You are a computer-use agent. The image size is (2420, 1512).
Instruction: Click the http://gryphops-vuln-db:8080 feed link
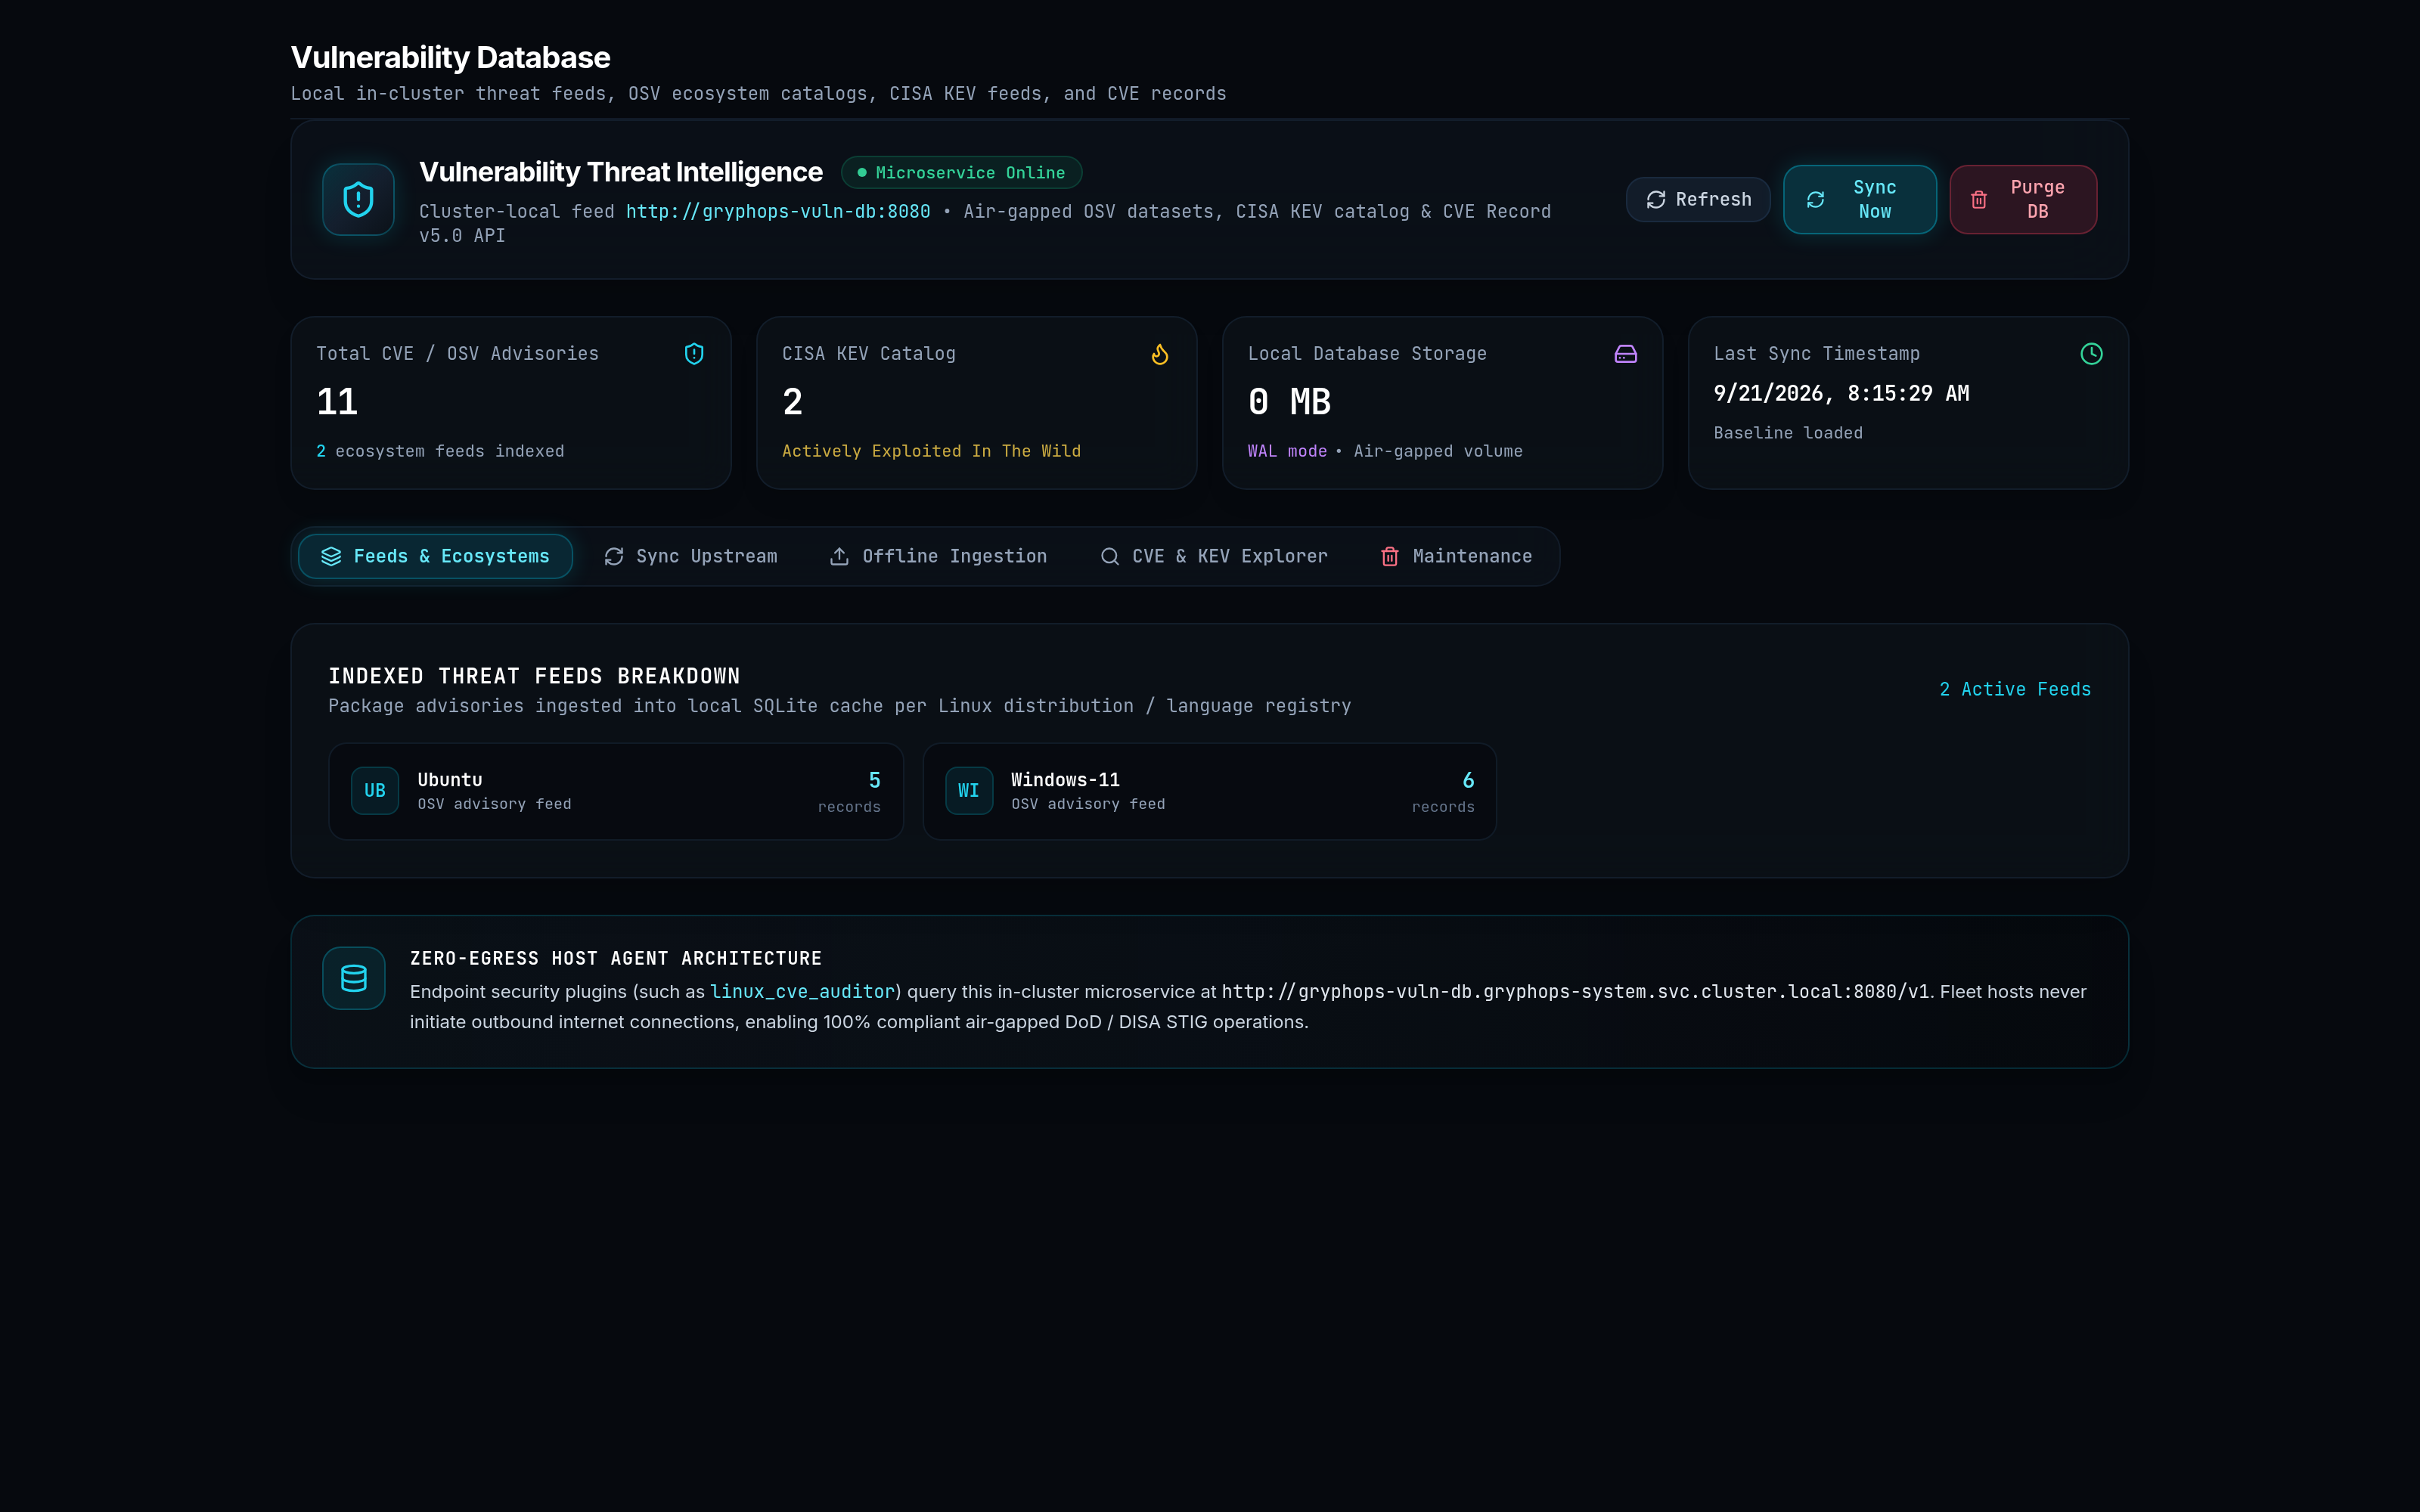(778, 212)
